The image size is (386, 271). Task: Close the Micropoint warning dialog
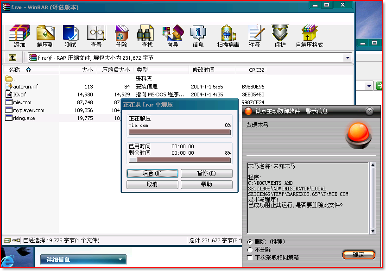369,112
